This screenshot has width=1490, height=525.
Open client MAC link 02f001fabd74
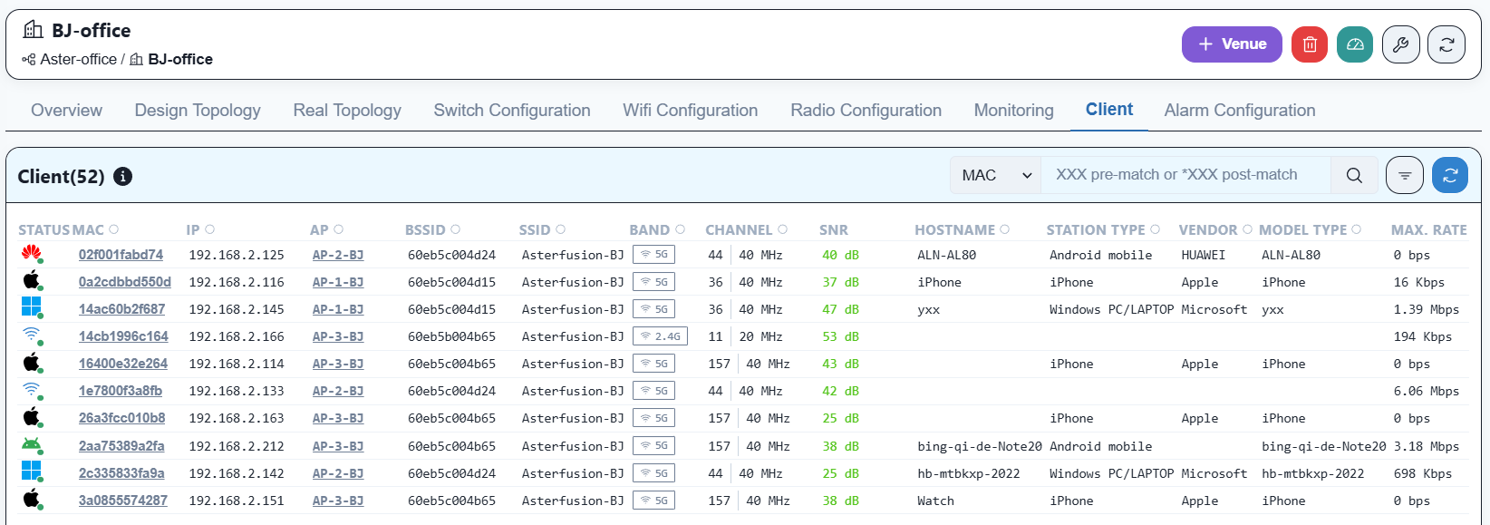coord(121,255)
